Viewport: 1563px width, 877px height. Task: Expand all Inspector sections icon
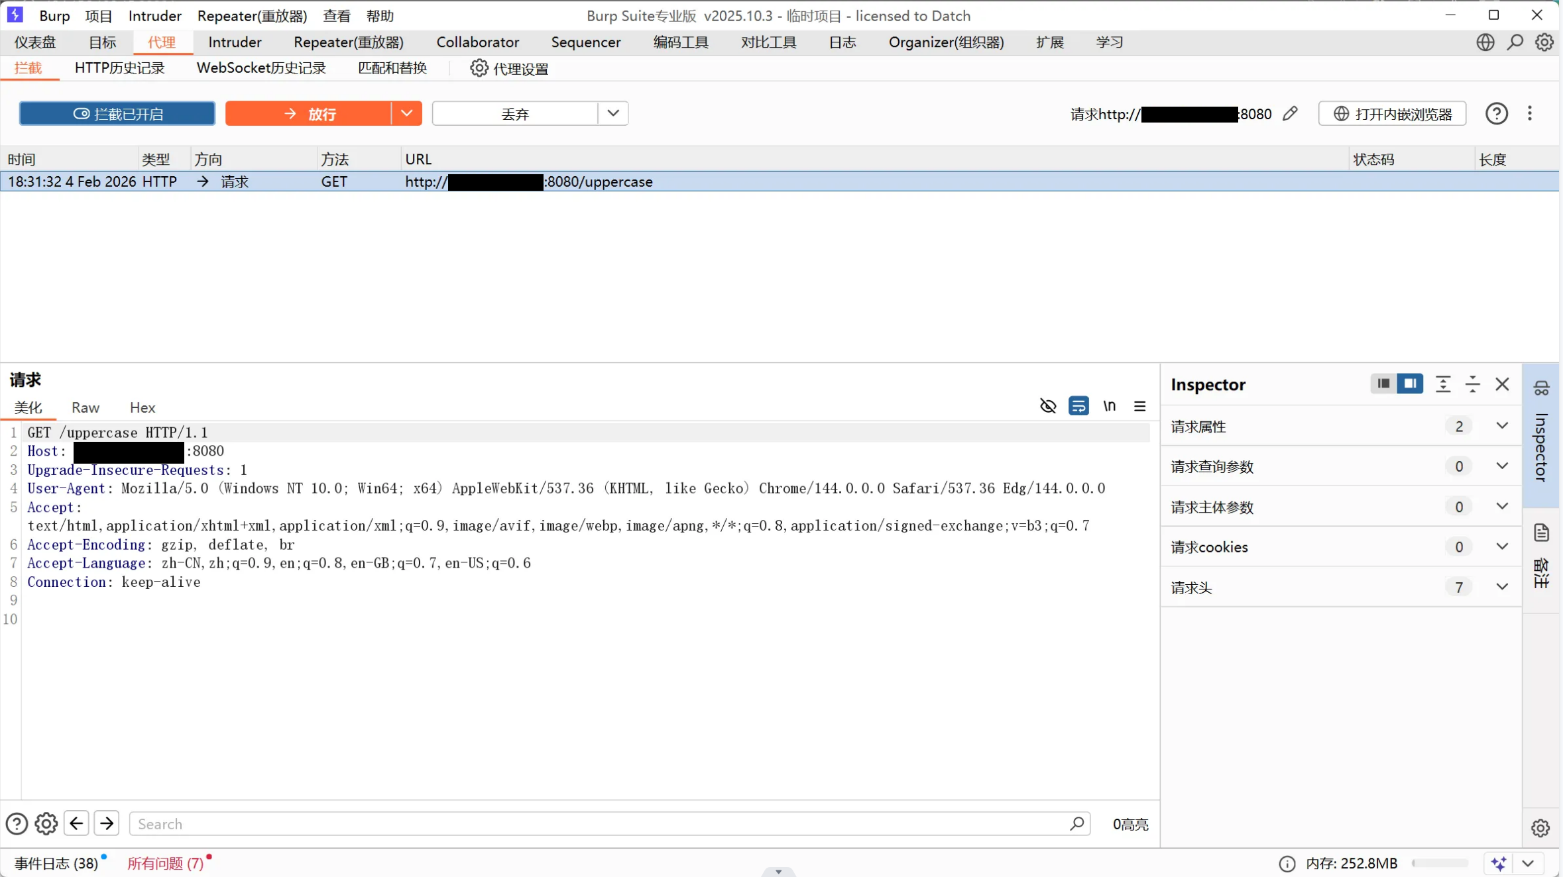point(1443,384)
